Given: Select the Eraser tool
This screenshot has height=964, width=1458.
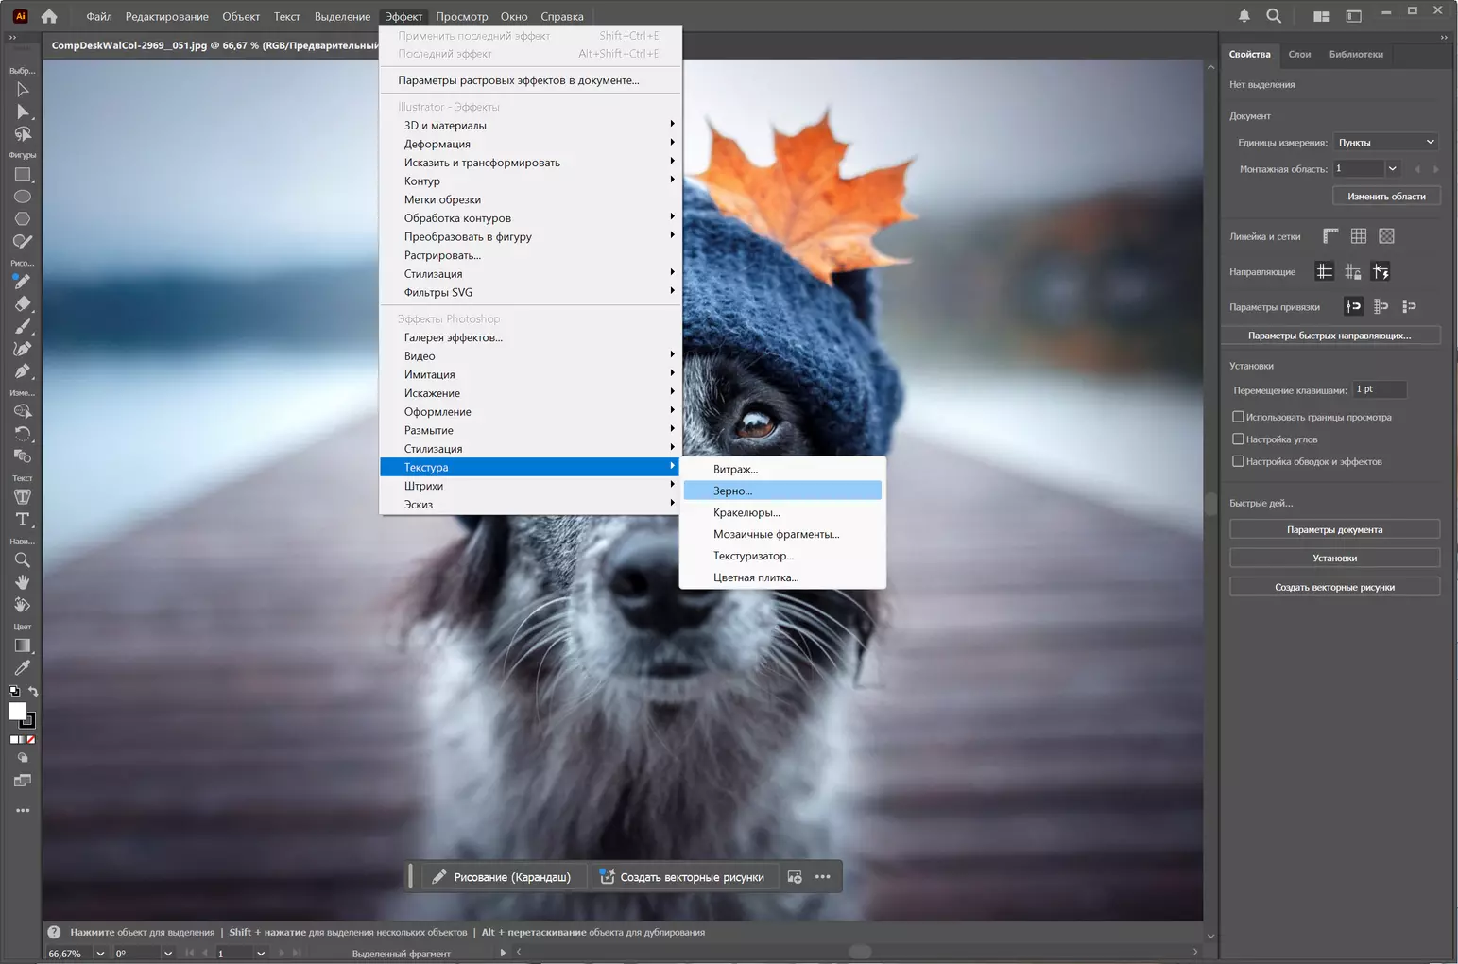Looking at the screenshot, I should (23, 304).
